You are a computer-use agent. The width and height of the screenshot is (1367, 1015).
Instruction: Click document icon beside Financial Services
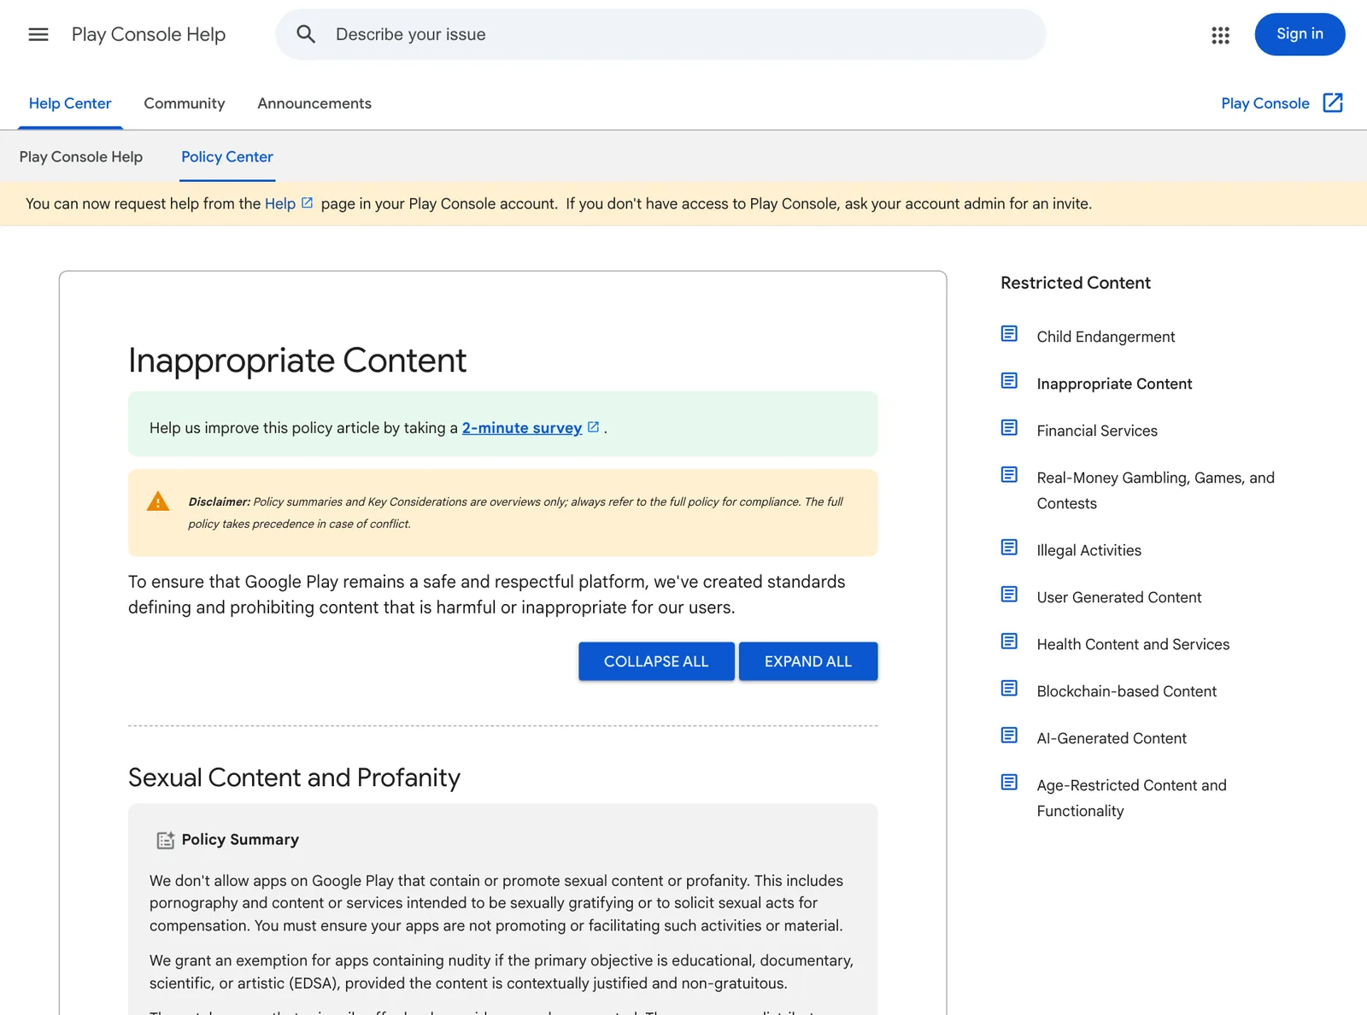tap(1009, 427)
